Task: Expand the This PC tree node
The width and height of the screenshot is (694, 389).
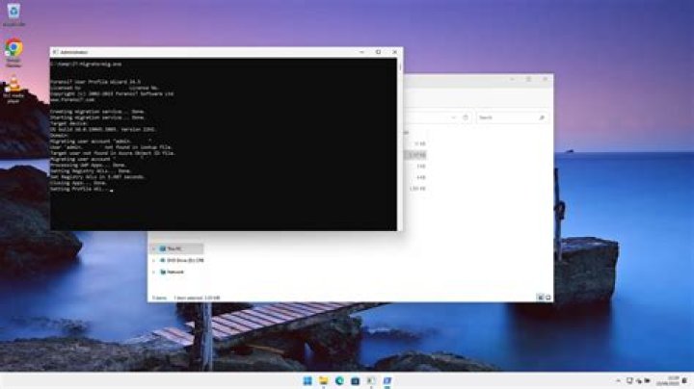Action: tap(153, 248)
